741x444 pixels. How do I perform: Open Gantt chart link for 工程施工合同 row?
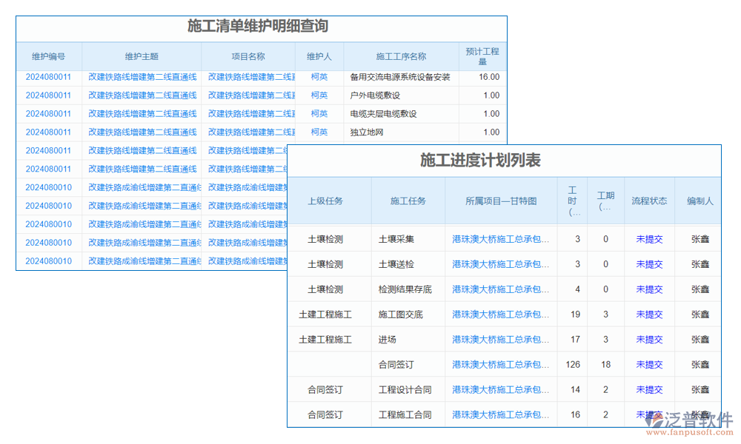(501, 414)
